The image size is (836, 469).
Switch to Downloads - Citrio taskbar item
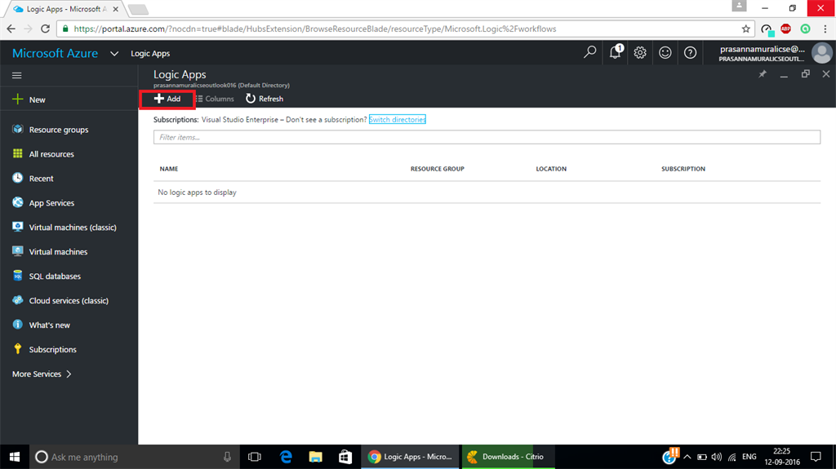coord(508,457)
